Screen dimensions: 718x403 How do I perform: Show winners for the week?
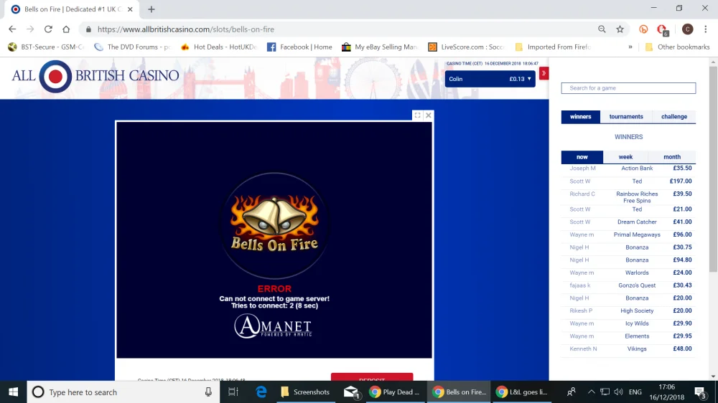click(625, 157)
